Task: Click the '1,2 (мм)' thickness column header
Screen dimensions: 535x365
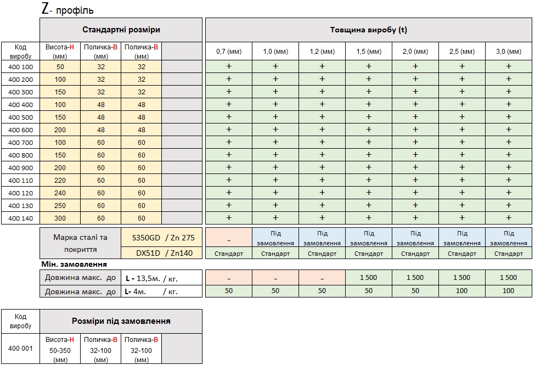Action: (x=322, y=52)
